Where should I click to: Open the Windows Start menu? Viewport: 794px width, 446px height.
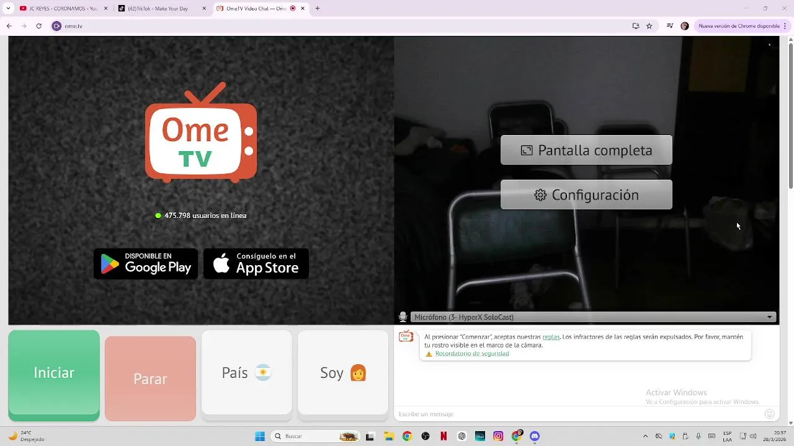pyautogui.click(x=260, y=436)
